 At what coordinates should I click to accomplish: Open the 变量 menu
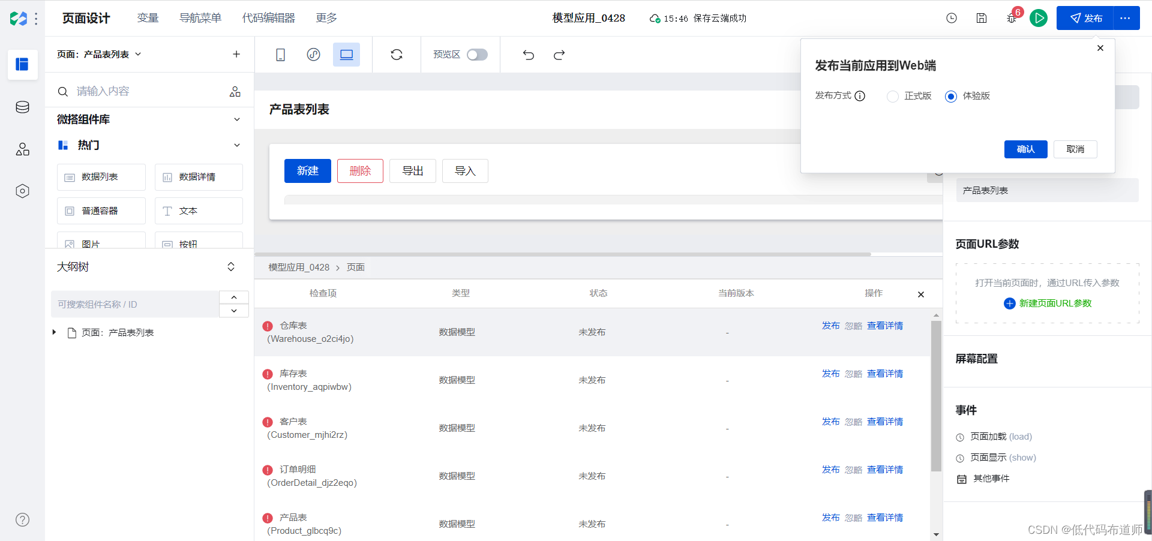click(148, 18)
